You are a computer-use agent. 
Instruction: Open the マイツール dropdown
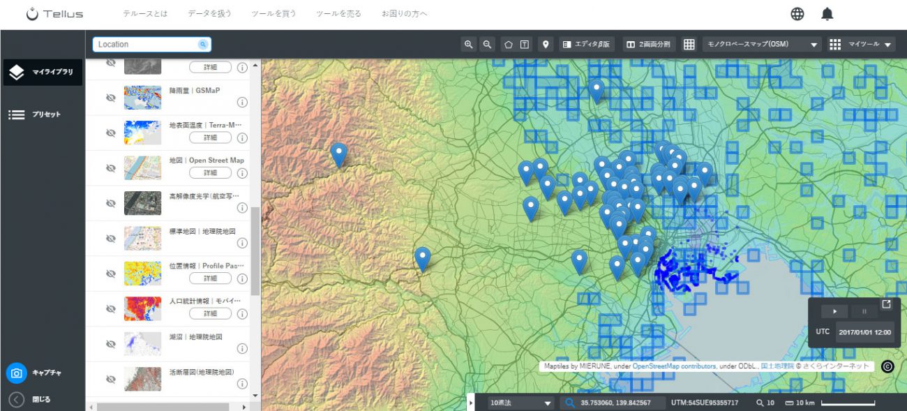click(862, 44)
